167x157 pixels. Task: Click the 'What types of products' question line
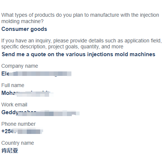(x=80, y=15)
